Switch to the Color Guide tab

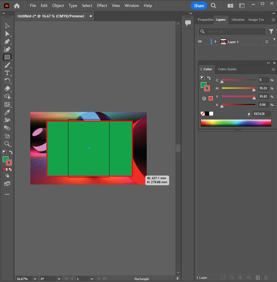coord(227,69)
